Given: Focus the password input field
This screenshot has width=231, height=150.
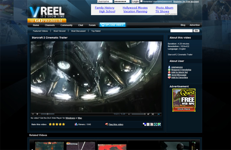Looking at the screenshot, I should [x=122, y=1].
